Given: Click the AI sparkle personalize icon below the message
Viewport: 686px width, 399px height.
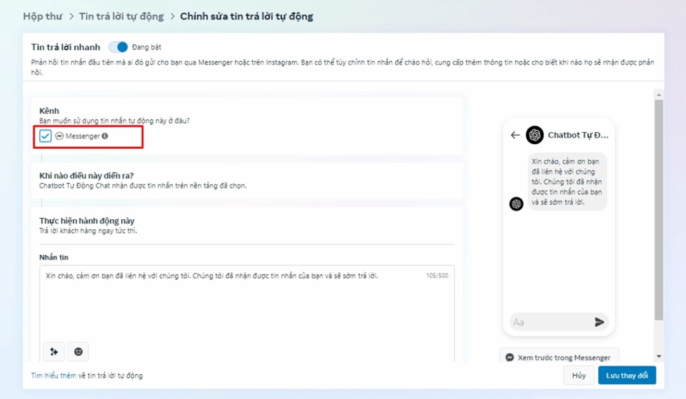Looking at the screenshot, I should tap(54, 351).
